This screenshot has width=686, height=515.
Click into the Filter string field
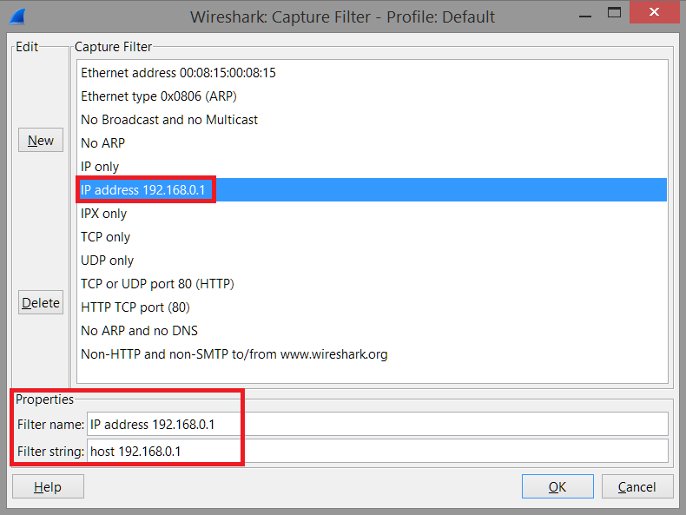click(x=378, y=451)
